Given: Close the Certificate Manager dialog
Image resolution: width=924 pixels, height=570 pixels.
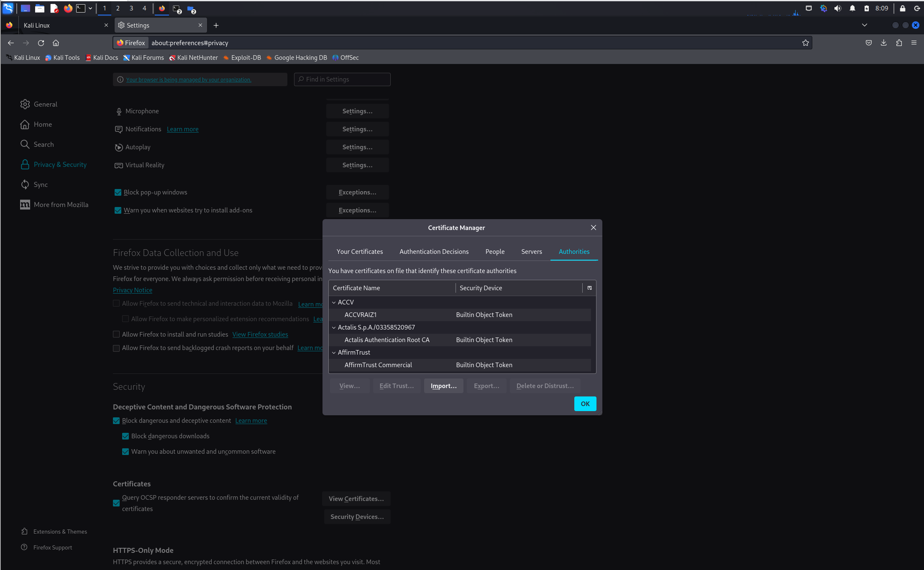Looking at the screenshot, I should point(593,227).
